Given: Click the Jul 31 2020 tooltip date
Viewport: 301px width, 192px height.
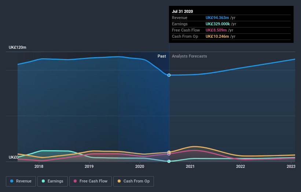Looking at the screenshot, I should [182, 11].
